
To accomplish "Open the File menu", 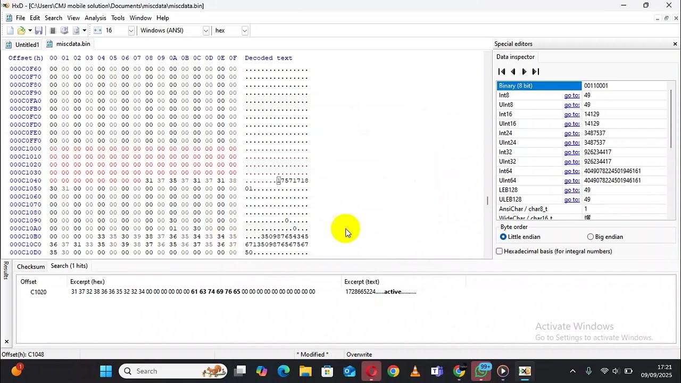I will tap(20, 18).
